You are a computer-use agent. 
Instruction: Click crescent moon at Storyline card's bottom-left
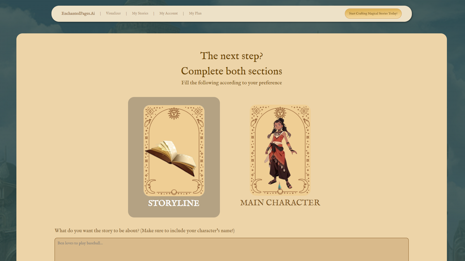[x=150, y=186]
